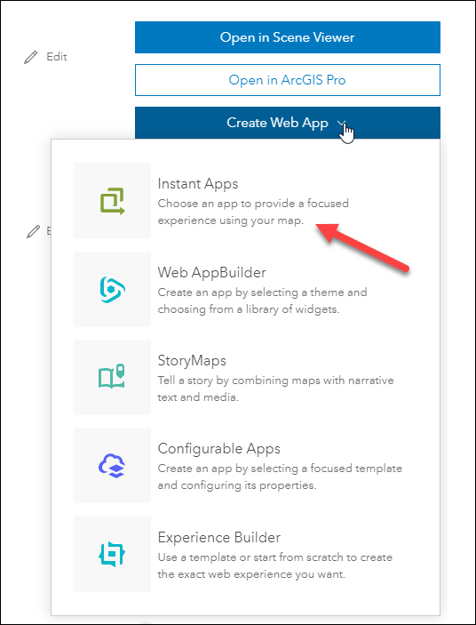Click the Experience Builder icon
Image resolution: width=476 pixels, height=625 pixels.
coord(112,554)
